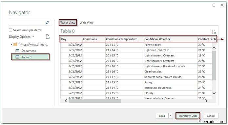Click the vertical scrollbar thumb
The height and width of the screenshot is (125, 228).
click(214, 66)
